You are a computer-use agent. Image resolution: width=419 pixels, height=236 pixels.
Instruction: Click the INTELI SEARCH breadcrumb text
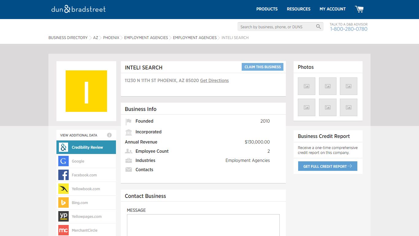(x=235, y=38)
